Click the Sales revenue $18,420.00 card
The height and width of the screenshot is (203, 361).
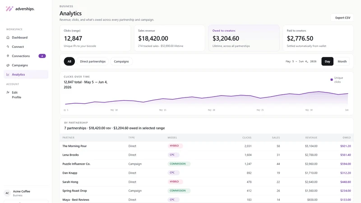click(170, 38)
